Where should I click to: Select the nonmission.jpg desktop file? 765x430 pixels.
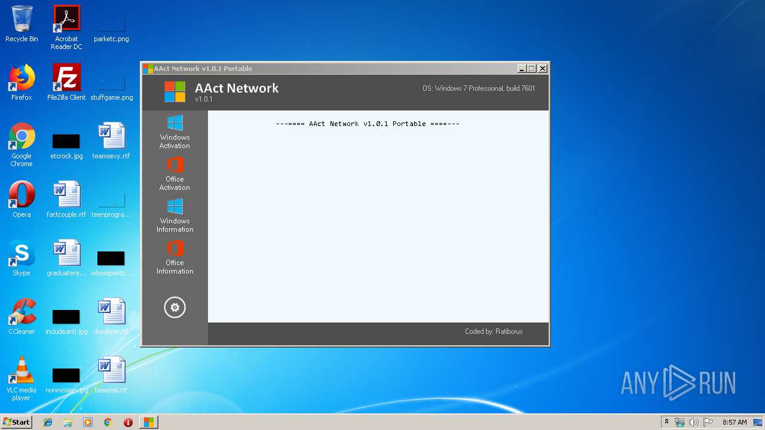coord(66,380)
